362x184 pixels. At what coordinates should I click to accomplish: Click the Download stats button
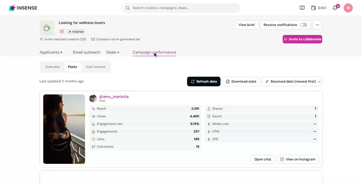coord(241,81)
